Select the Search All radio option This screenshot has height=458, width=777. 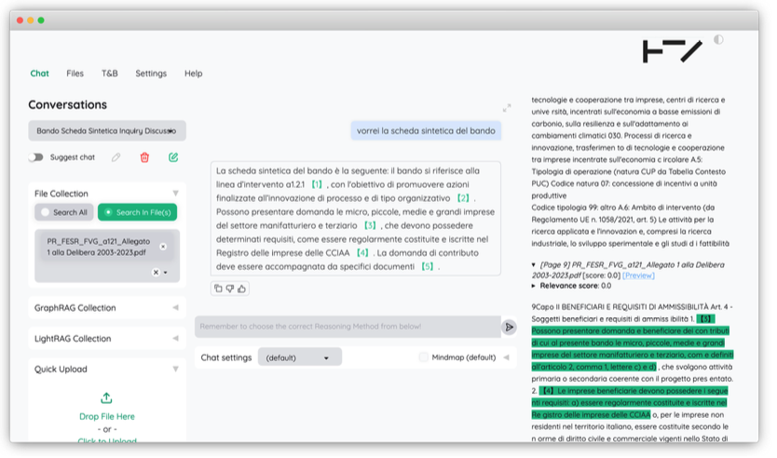coord(64,212)
